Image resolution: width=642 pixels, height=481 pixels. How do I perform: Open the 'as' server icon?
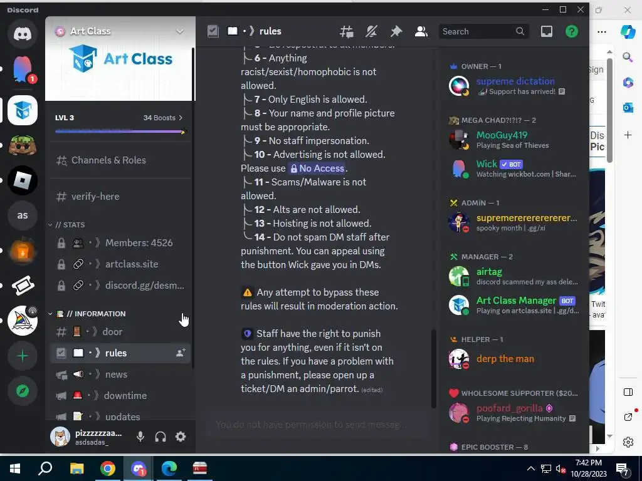pyautogui.click(x=23, y=215)
